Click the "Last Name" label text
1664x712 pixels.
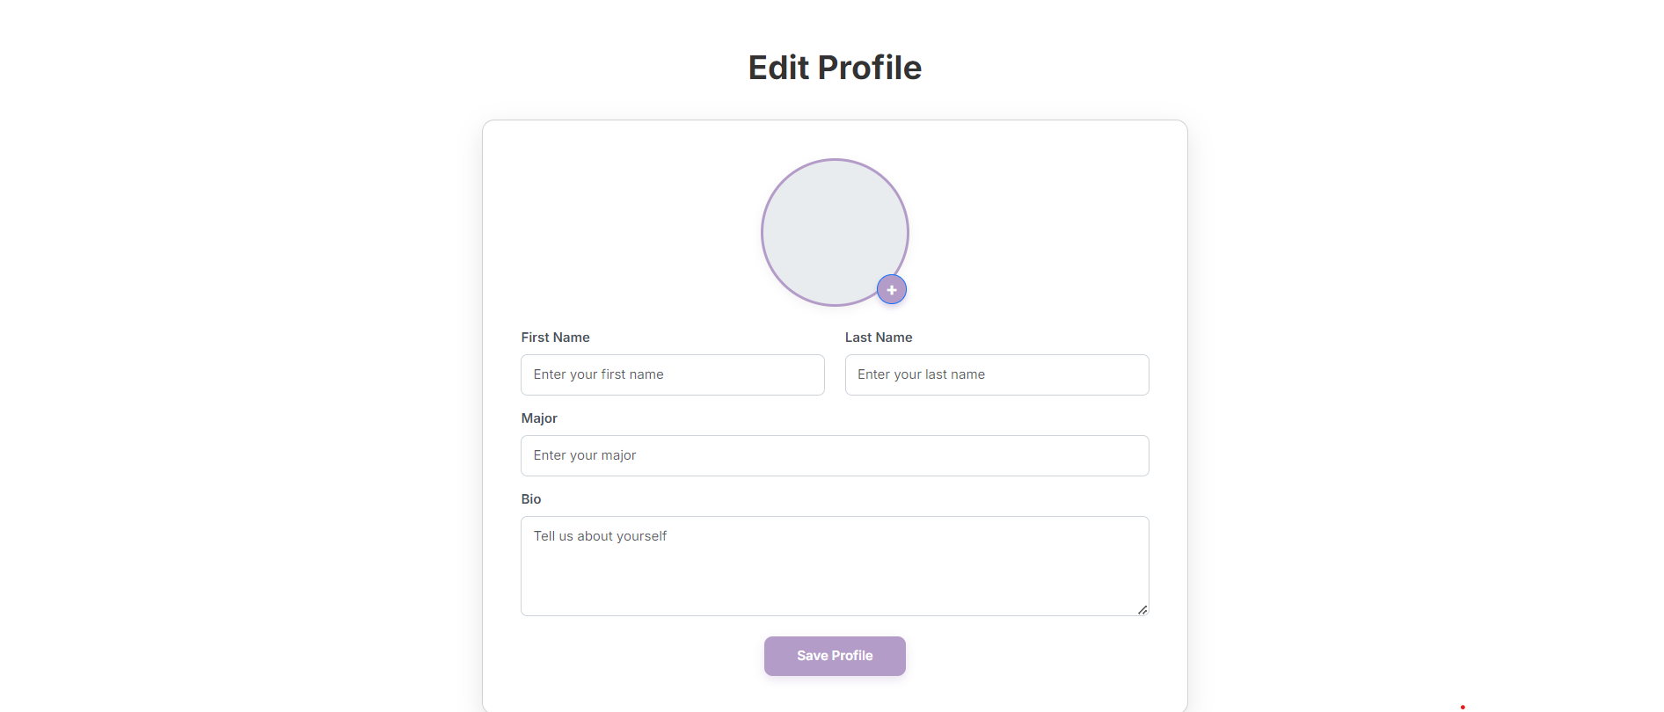pos(878,338)
